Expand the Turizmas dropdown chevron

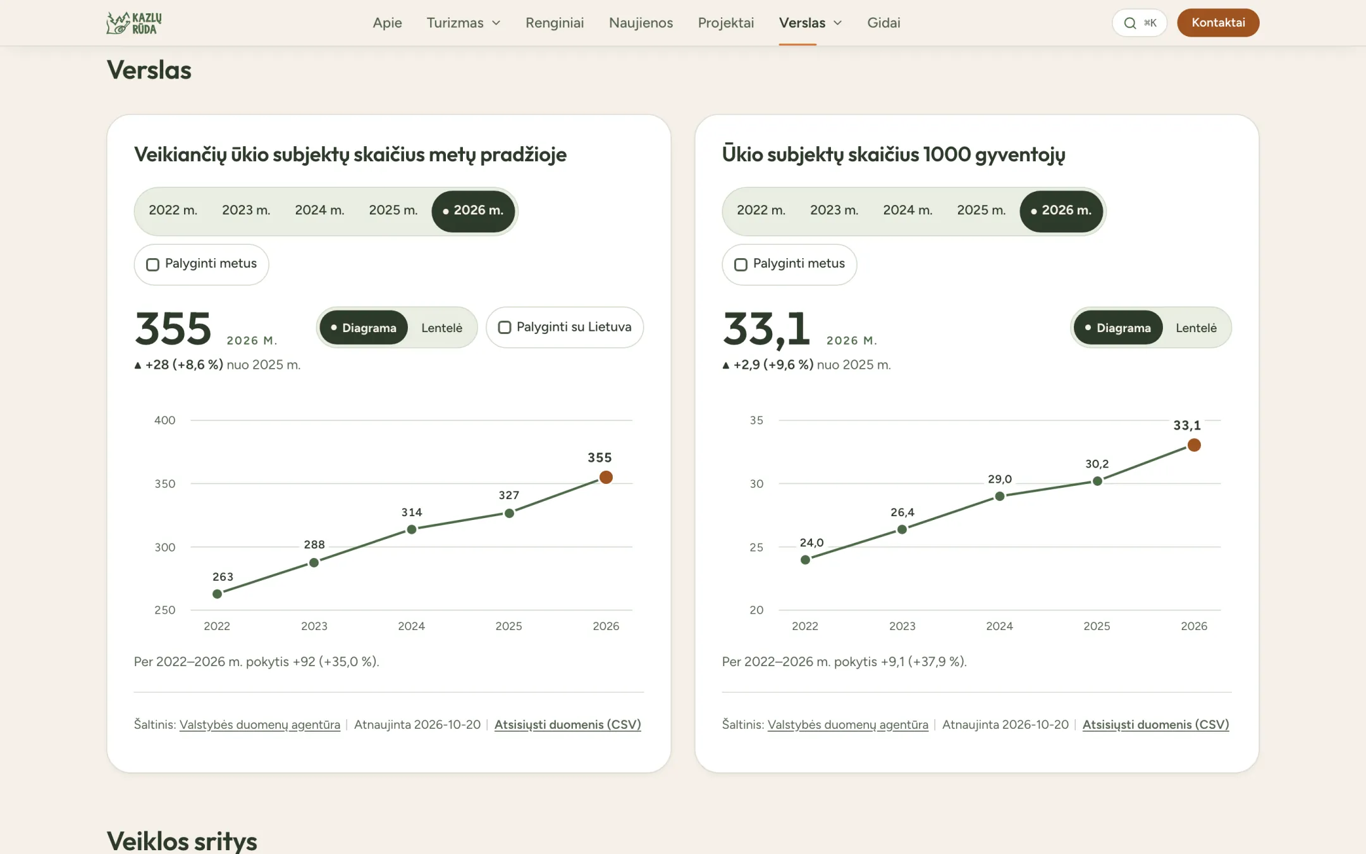coord(496,23)
